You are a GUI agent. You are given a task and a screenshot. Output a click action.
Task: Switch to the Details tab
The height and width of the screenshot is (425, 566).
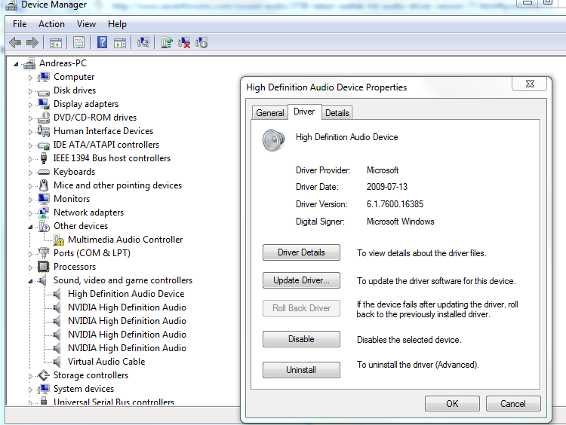coord(337,113)
